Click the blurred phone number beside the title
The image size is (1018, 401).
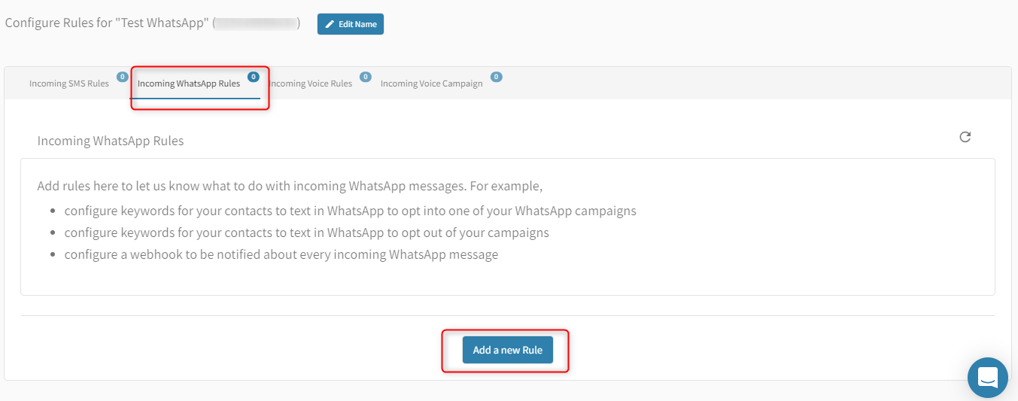[x=256, y=23]
